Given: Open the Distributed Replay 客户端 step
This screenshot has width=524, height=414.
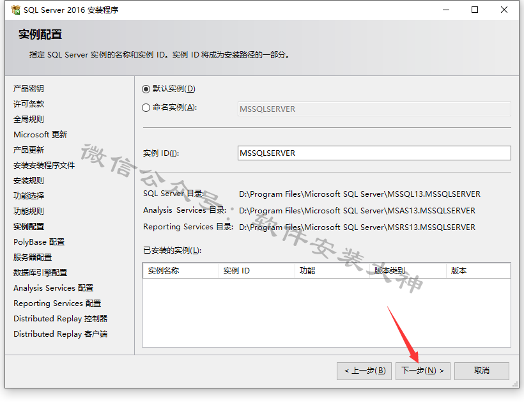Looking at the screenshot, I should click(x=61, y=334).
